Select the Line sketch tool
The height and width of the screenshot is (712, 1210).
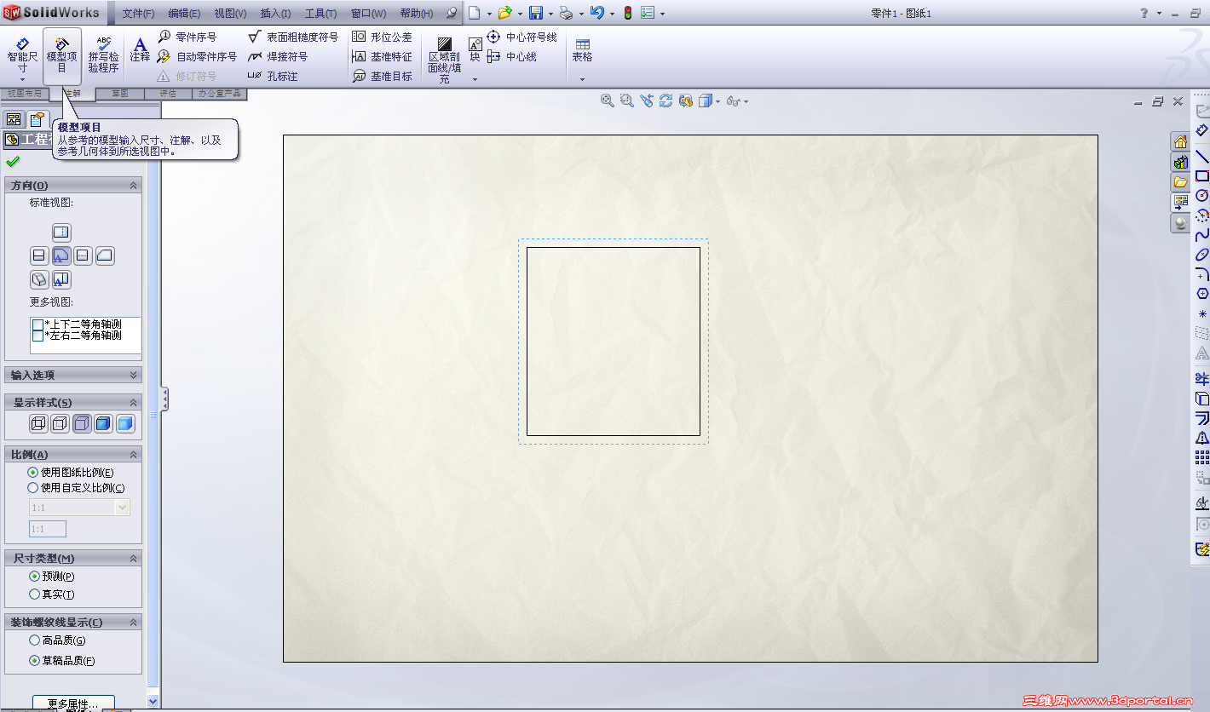[1202, 156]
